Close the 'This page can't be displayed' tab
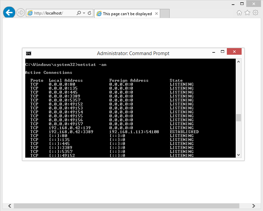The height and width of the screenshot is (211, 263). coord(156,14)
